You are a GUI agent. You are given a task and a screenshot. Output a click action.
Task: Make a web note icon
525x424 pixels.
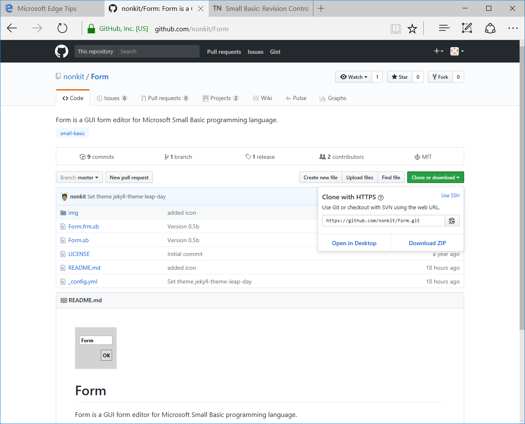467,28
